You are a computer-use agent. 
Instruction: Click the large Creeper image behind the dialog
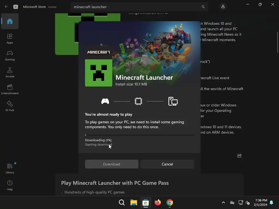coord(67,34)
